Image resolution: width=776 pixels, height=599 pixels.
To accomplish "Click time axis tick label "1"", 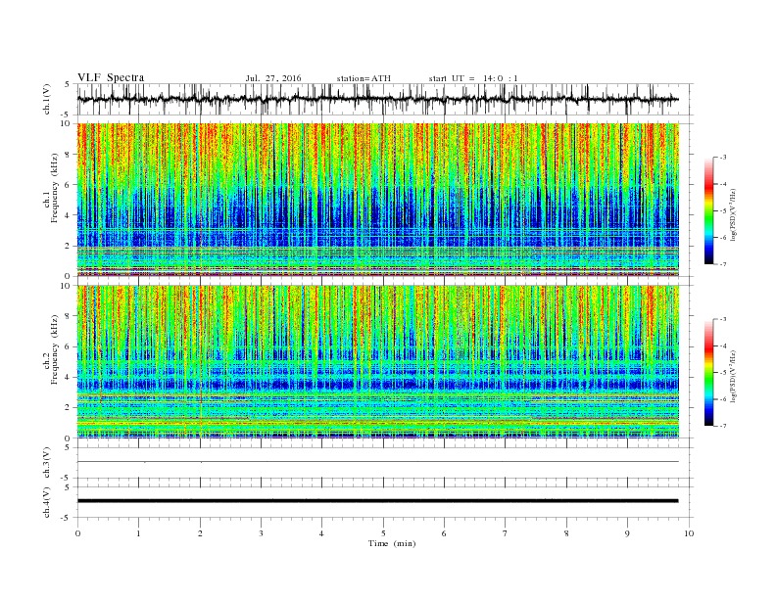I will (x=138, y=533).
